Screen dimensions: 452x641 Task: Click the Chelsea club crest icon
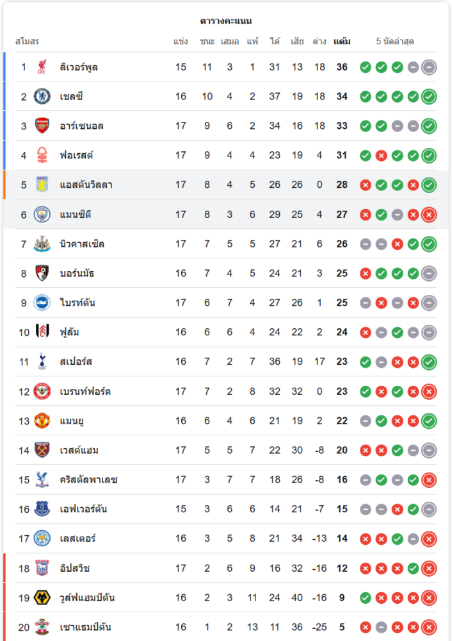pyautogui.click(x=42, y=96)
